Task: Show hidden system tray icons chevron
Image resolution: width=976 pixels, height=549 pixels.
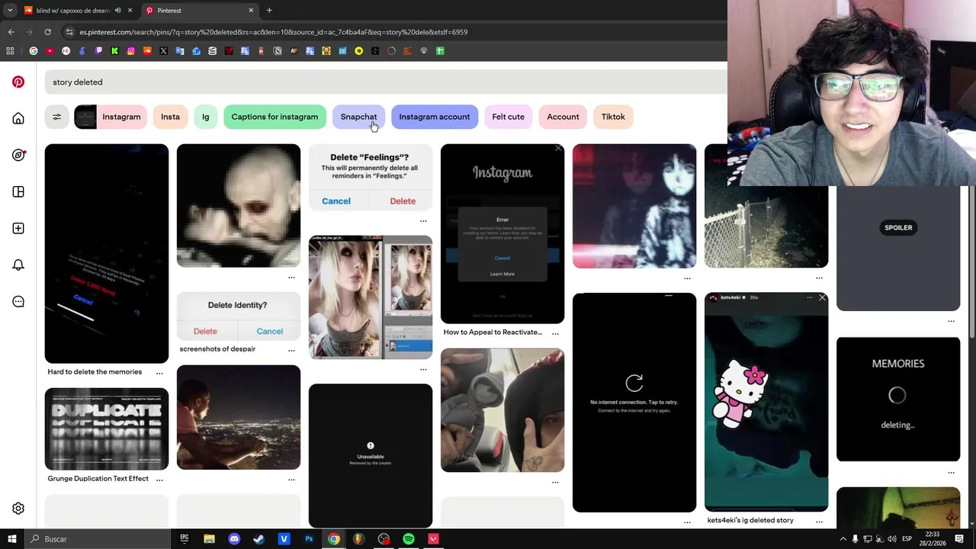Action: pyautogui.click(x=842, y=539)
